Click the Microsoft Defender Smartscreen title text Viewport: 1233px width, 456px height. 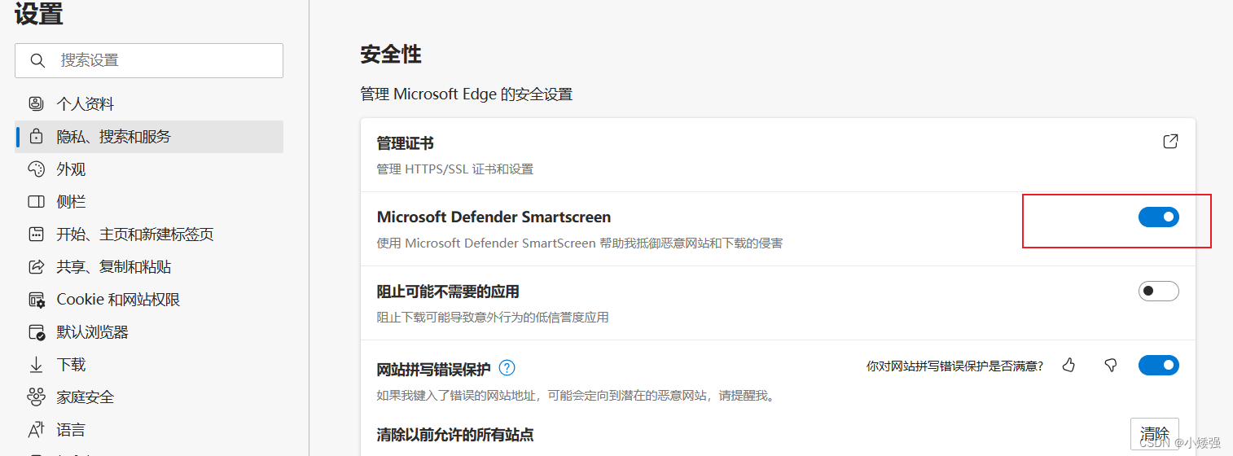[494, 217]
